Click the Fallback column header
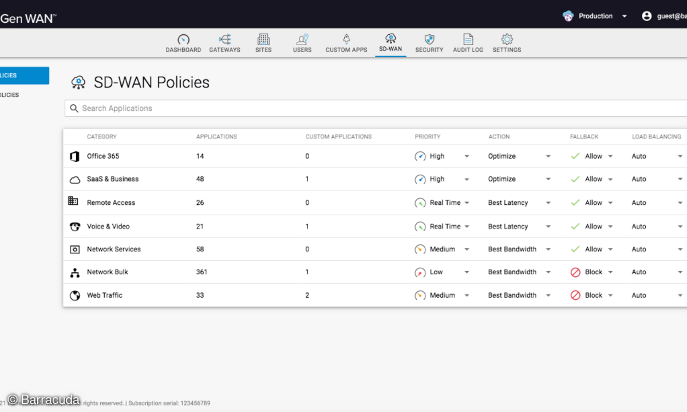 tap(584, 137)
